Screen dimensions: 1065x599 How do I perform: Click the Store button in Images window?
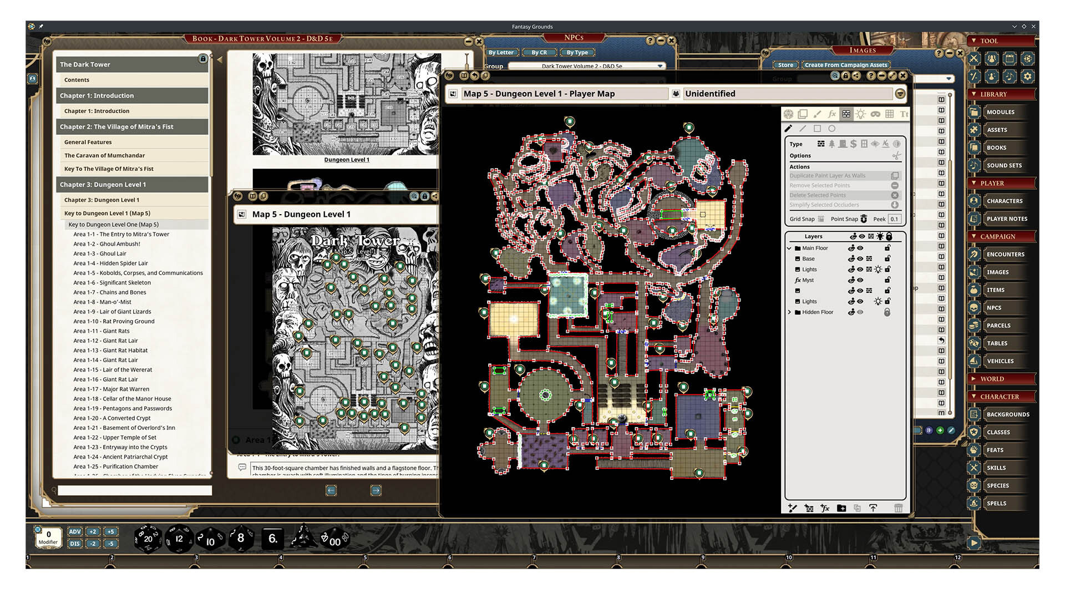(785, 65)
